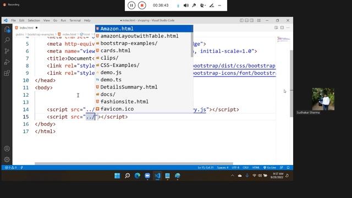The width and height of the screenshot is (352, 198).
Task: Open the File menu
Action: click(13, 20)
